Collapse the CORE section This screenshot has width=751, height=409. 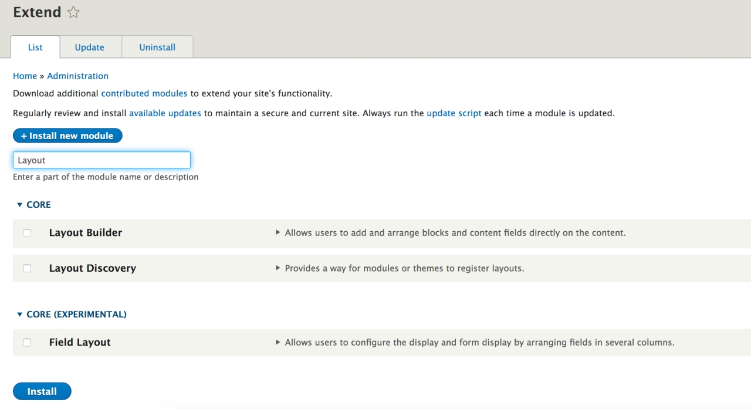coord(19,204)
